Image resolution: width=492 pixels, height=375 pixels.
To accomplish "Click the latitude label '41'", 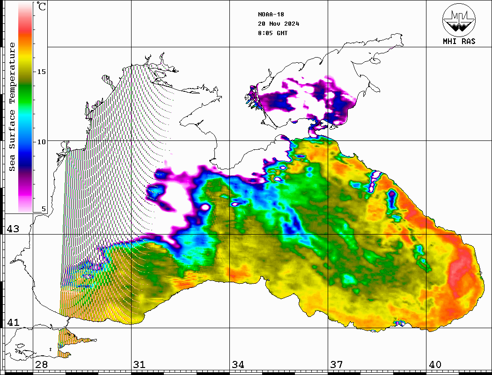I will 13,322.
